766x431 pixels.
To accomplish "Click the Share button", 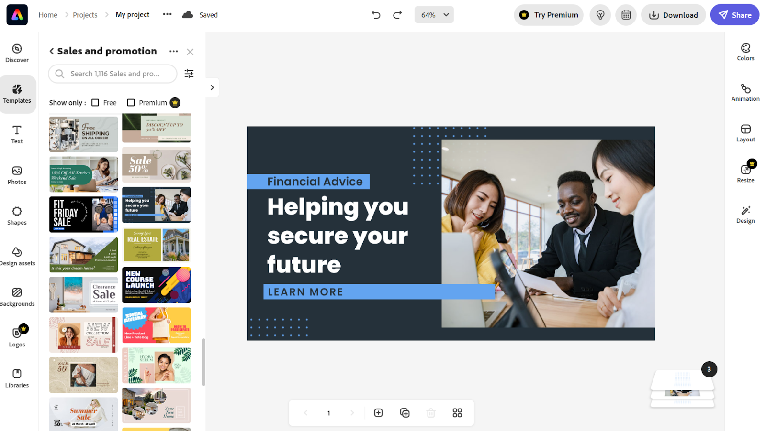I will point(735,15).
